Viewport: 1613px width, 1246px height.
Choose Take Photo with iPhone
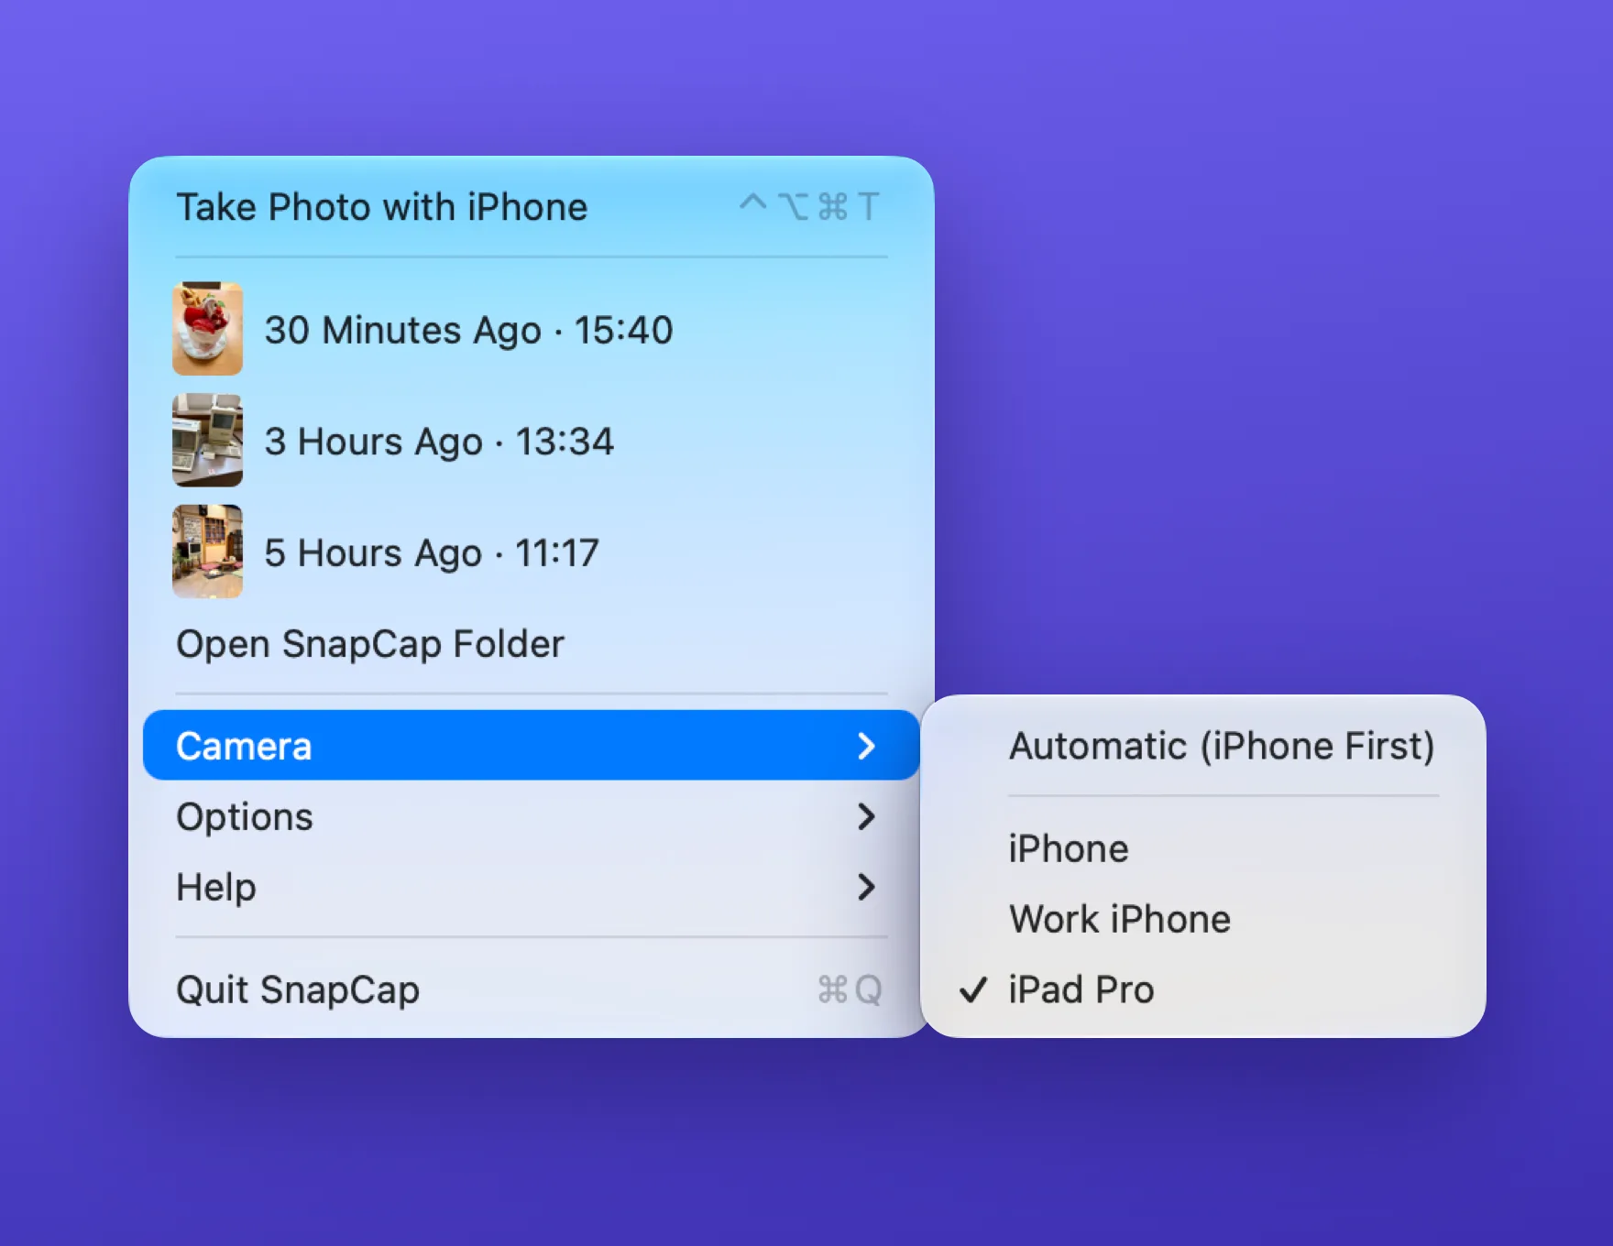point(531,207)
